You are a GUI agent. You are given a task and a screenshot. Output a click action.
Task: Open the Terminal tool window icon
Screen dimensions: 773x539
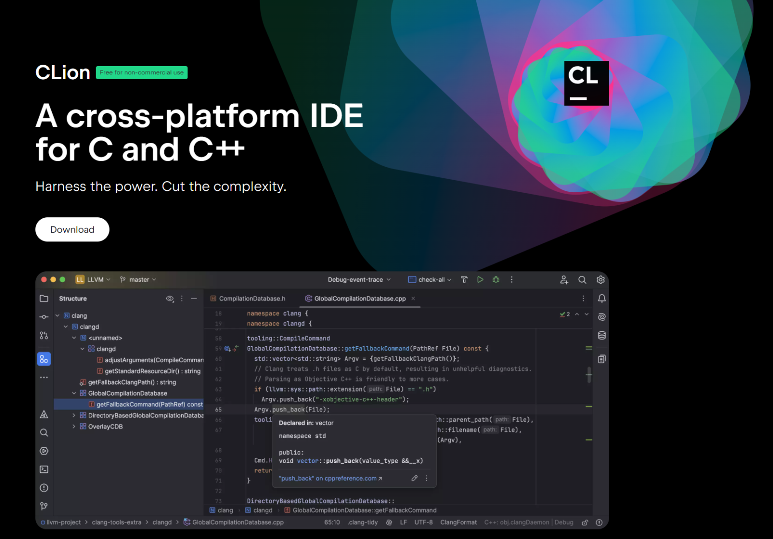(43, 469)
